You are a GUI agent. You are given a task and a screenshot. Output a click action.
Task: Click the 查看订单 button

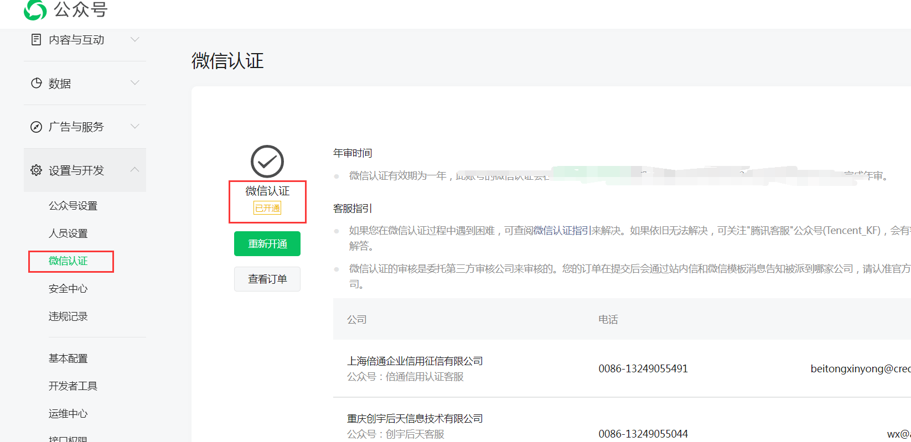tap(267, 279)
